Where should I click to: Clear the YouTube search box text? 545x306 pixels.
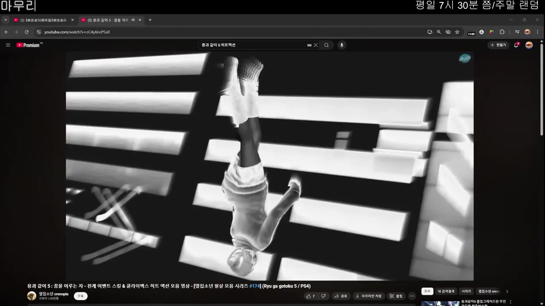(x=316, y=45)
